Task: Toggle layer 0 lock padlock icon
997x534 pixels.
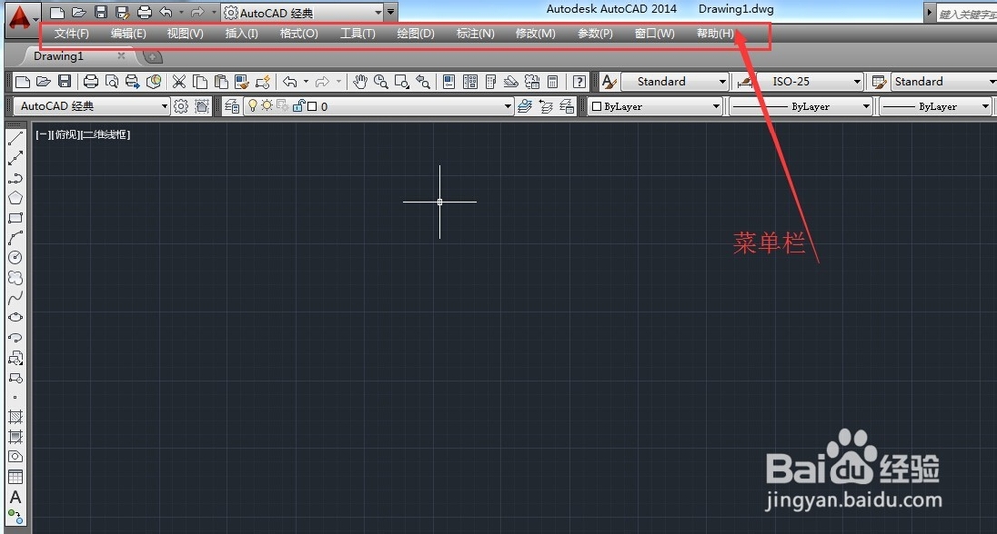Action: 298,106
